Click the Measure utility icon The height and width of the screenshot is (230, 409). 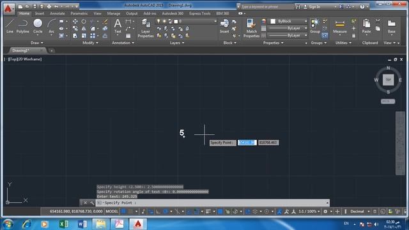click(340, 26)
